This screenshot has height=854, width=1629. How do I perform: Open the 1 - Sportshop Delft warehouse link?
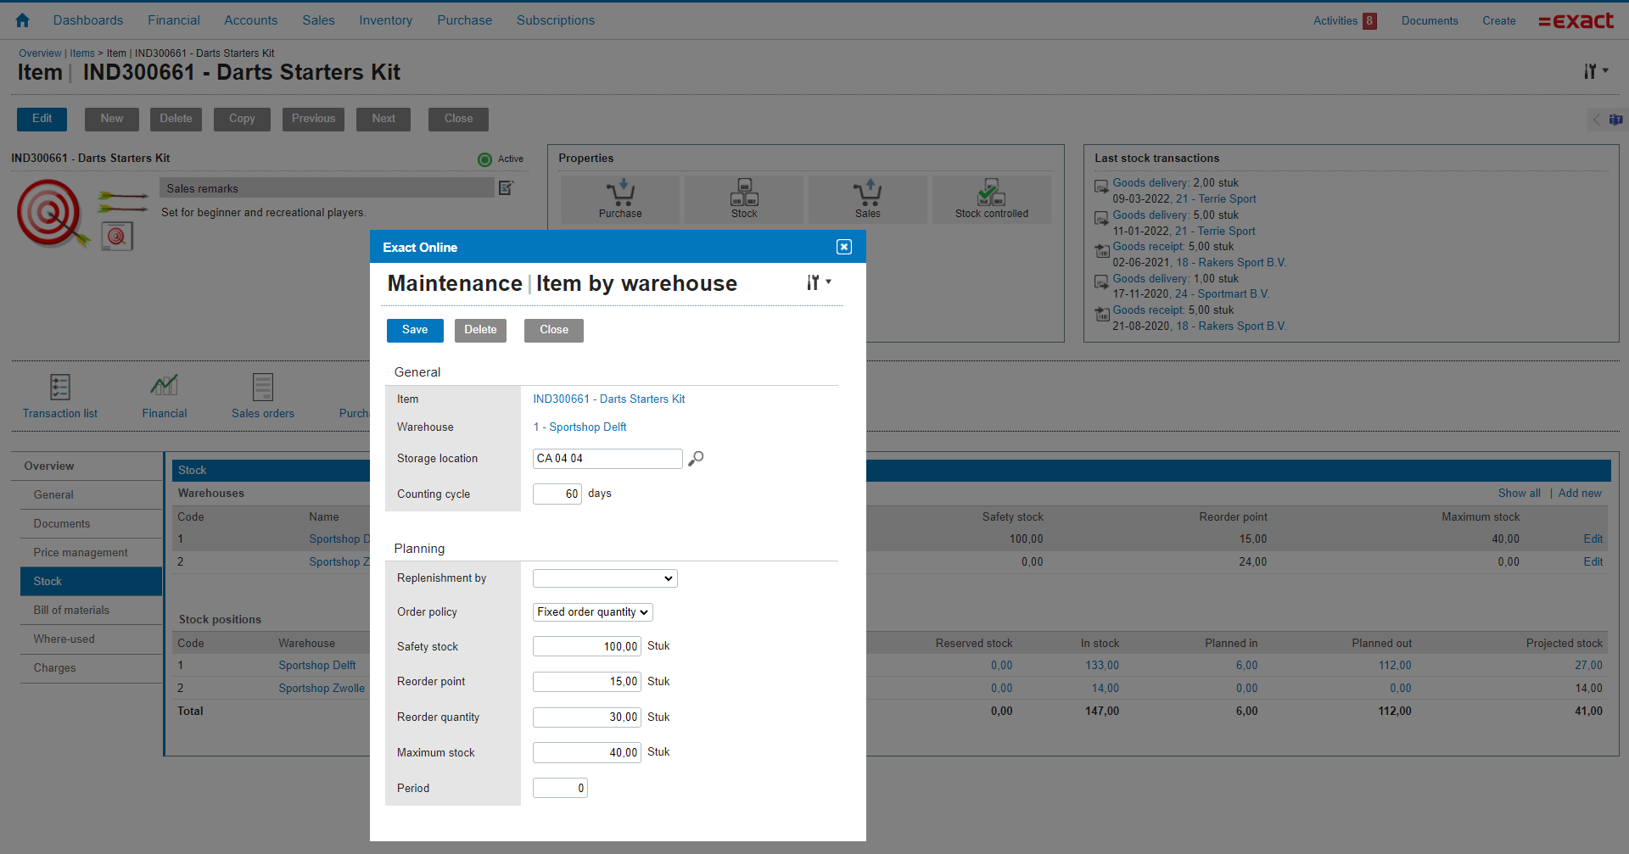pyautogui.click(x=579, y=427)
